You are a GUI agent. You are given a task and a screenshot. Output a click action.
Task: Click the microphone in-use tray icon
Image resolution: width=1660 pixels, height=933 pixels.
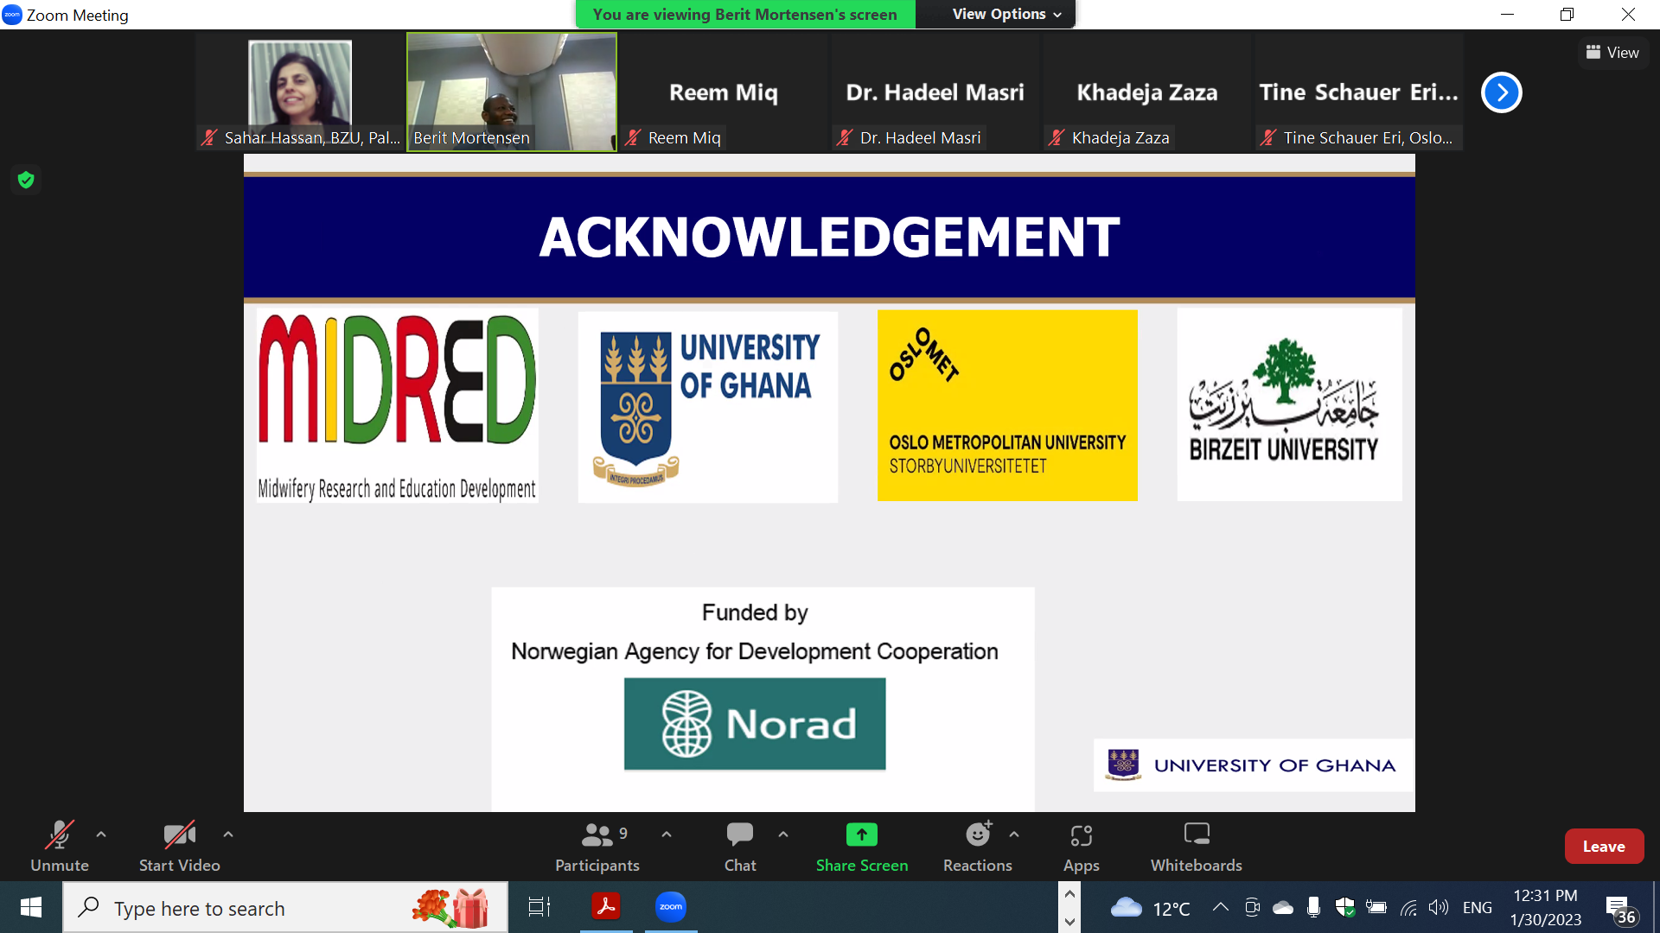coord(1314,907)
